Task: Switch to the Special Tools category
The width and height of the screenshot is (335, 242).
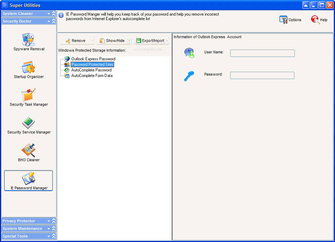Action: 29,236
